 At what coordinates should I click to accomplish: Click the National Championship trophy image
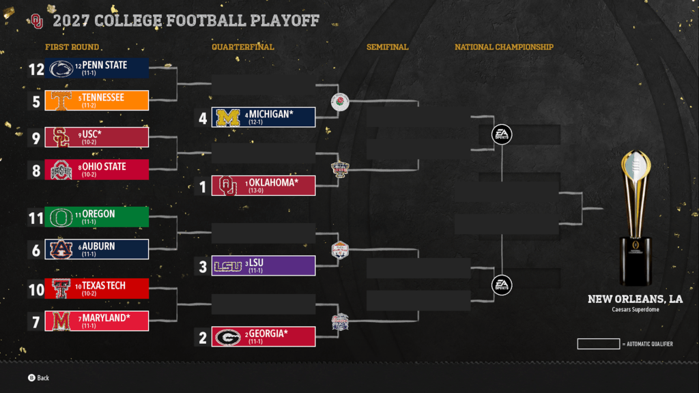tap(636, 218)
